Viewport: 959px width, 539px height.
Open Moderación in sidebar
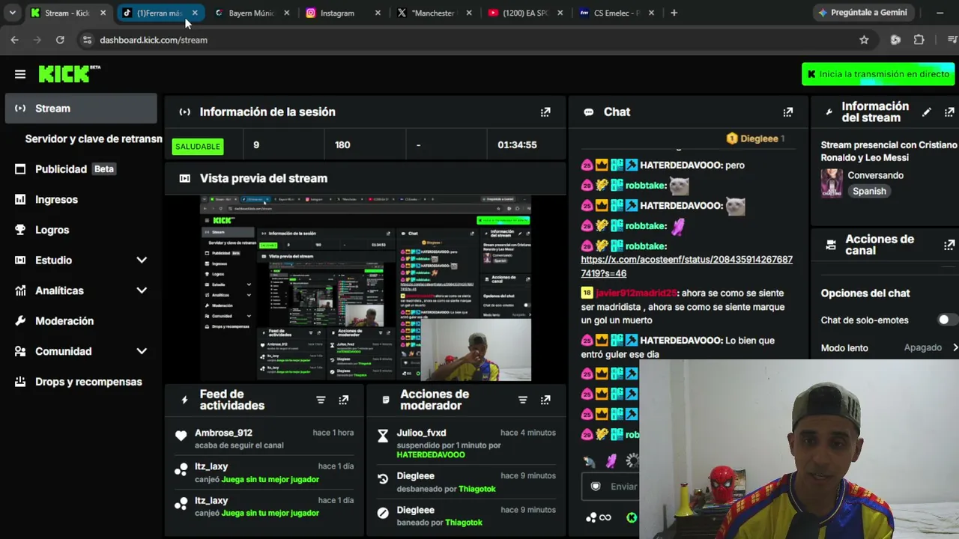[81, 320]
